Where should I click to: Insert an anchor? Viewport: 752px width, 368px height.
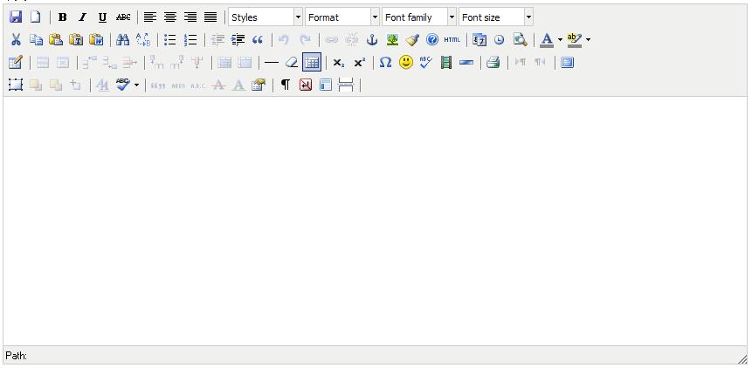click(x=372, y=40)
